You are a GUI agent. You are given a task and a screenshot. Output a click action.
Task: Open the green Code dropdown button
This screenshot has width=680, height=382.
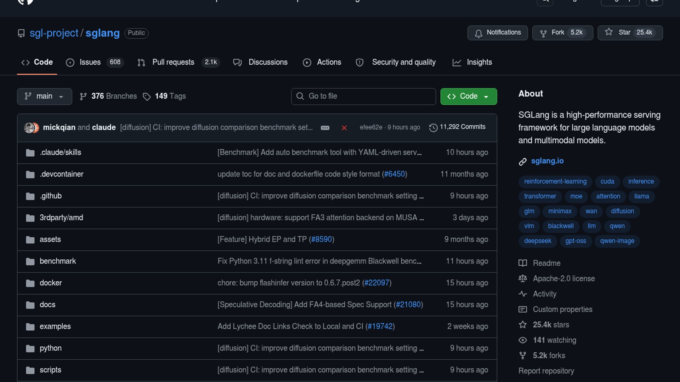click(468, 96)
